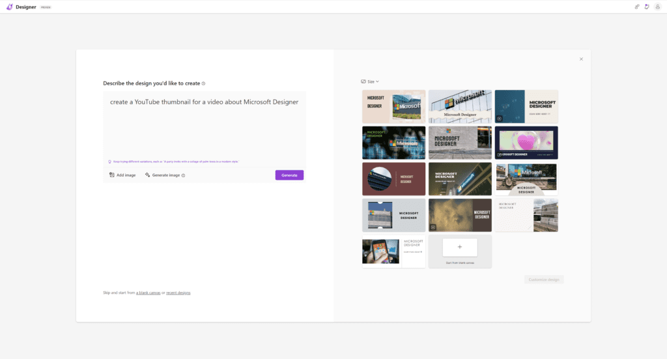
Task: Click info icon next to Generate image
Action: pos(183,175)
